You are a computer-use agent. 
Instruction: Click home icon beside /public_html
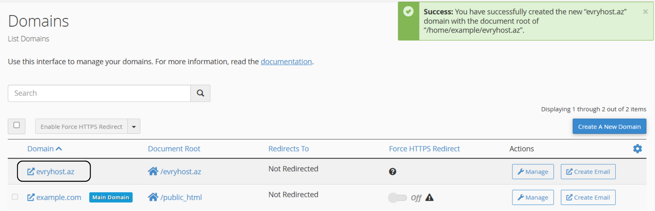(153, 197)
